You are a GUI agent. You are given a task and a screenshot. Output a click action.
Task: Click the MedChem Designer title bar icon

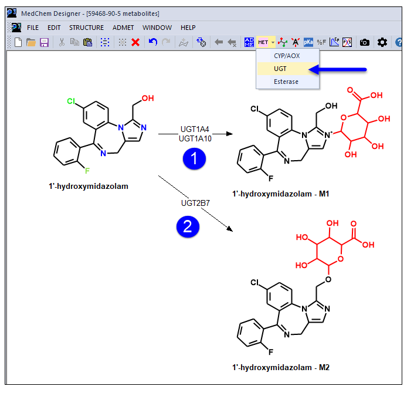(12, 13)
